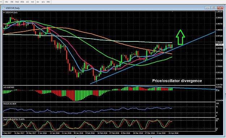The width and height of the screenshot is (226, 138).
Task: Click the chart window icon beside USDCHF,Daily title
Action: 4,8
